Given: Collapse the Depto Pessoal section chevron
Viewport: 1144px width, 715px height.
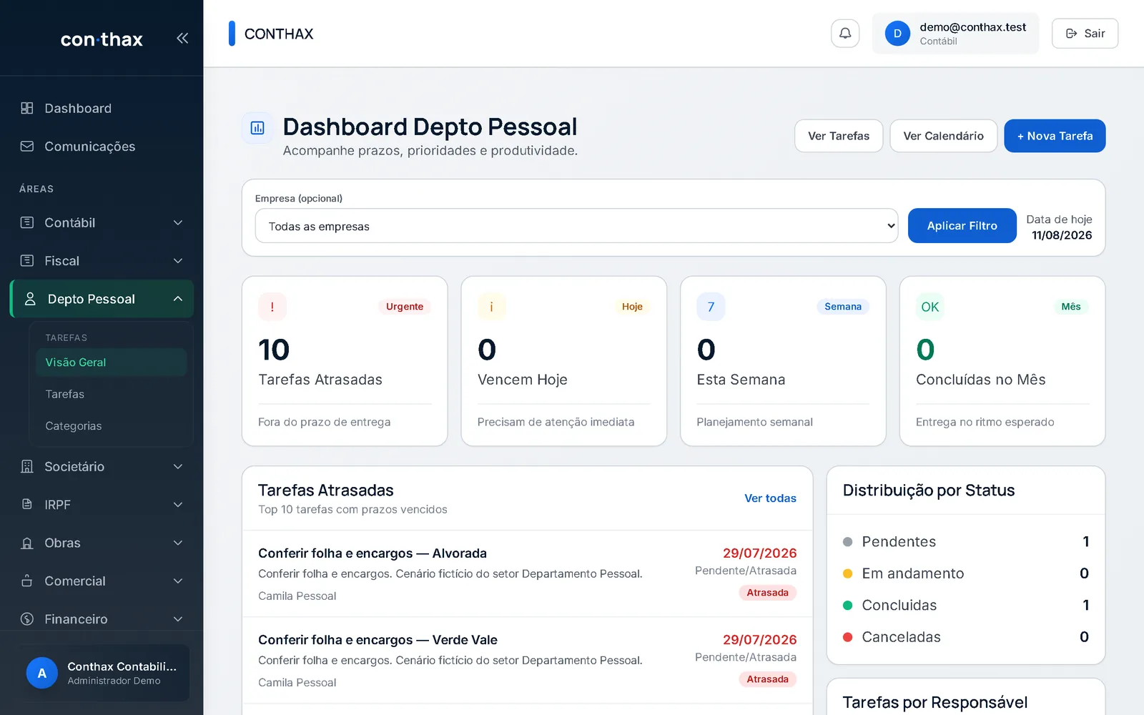Looking at the screenshot, I should click(178, 299).
